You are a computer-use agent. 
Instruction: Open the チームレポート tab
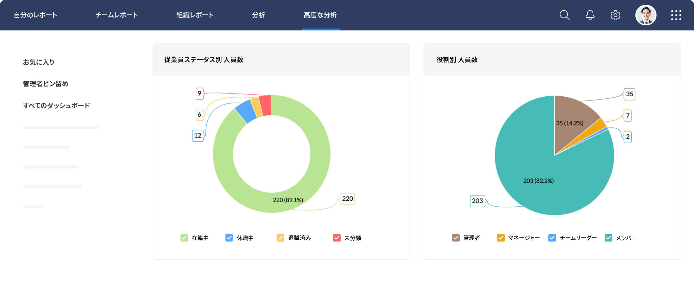(117, 15)
